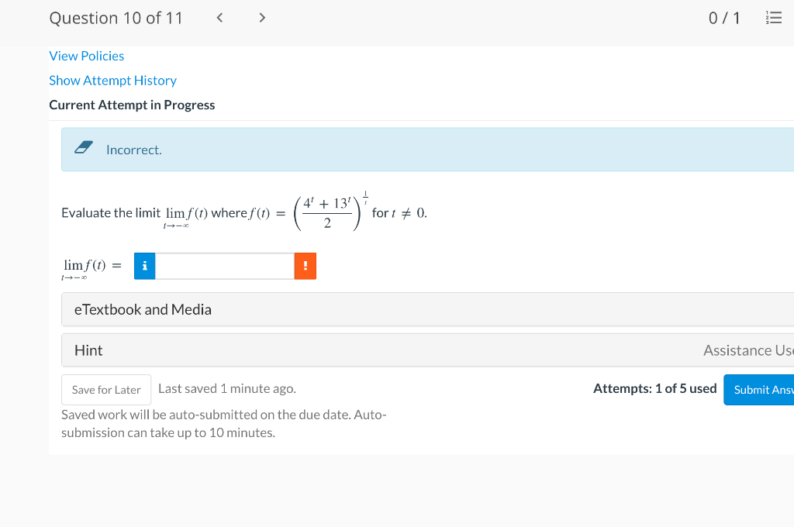Screen dimensions: 794x527
Task: Click the Last saved 1 minute ago status
Action: pos(226,387)
